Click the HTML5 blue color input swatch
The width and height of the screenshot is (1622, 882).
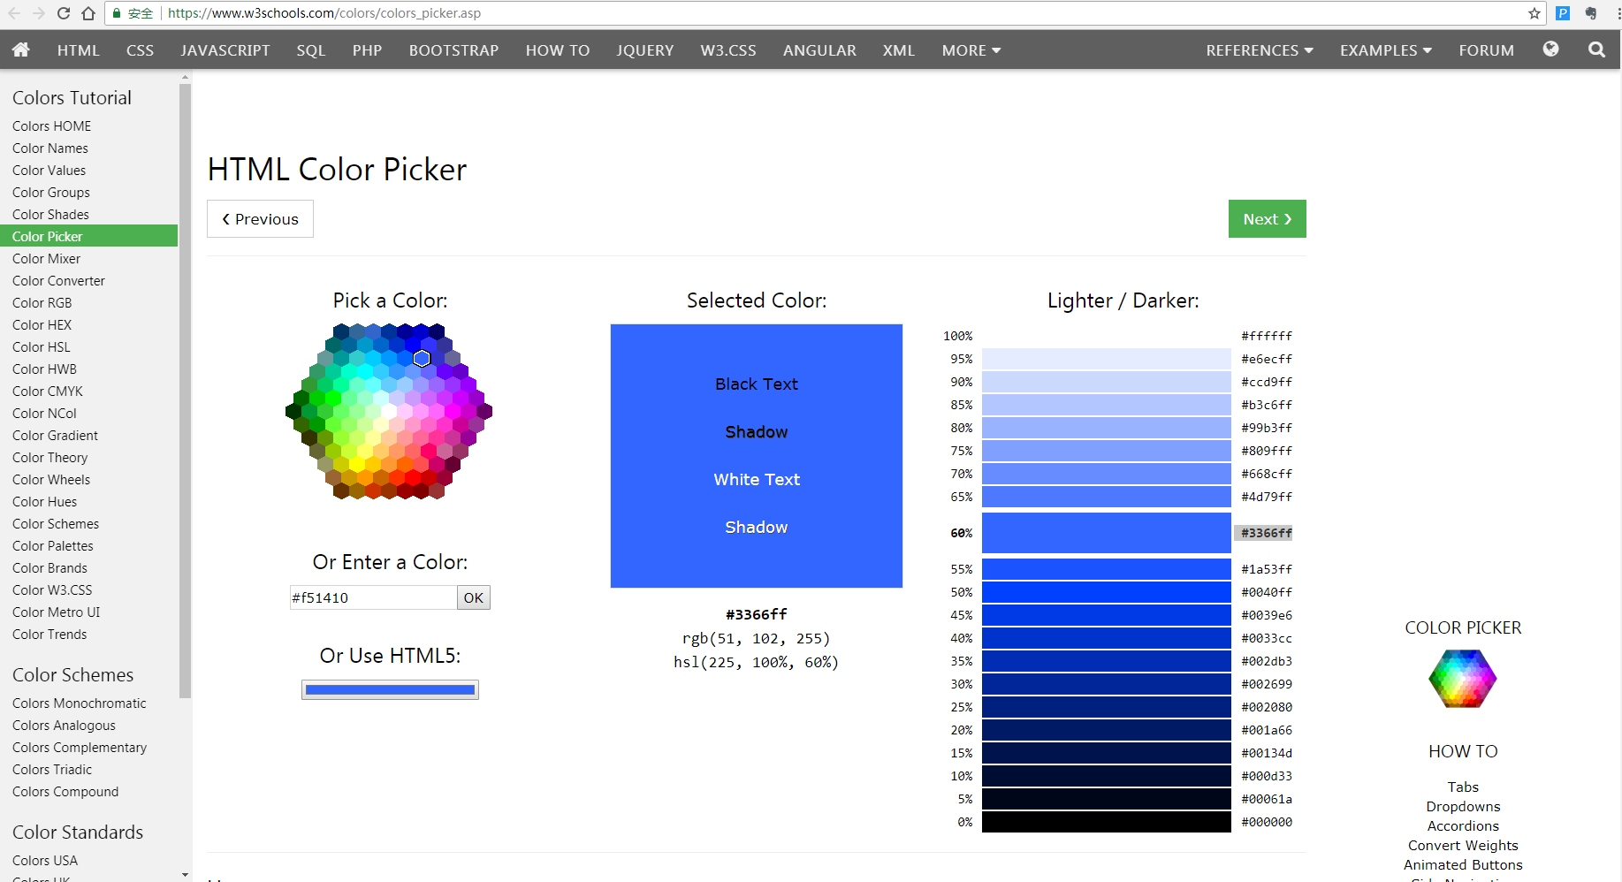click(390, 689)
